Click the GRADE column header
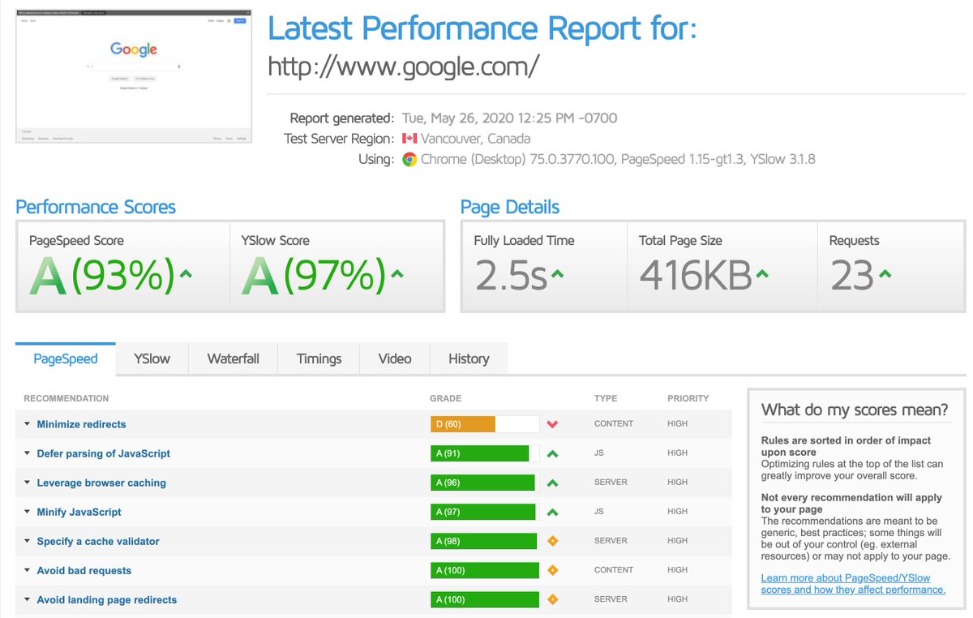This screenshot has height=618, width=973. [446, 398]
